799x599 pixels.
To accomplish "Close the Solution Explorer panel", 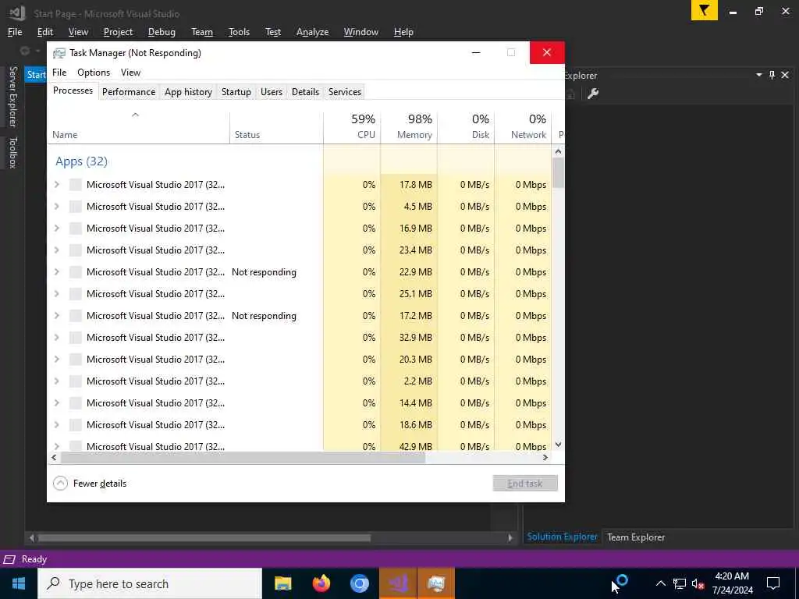I will click(785, 75).
